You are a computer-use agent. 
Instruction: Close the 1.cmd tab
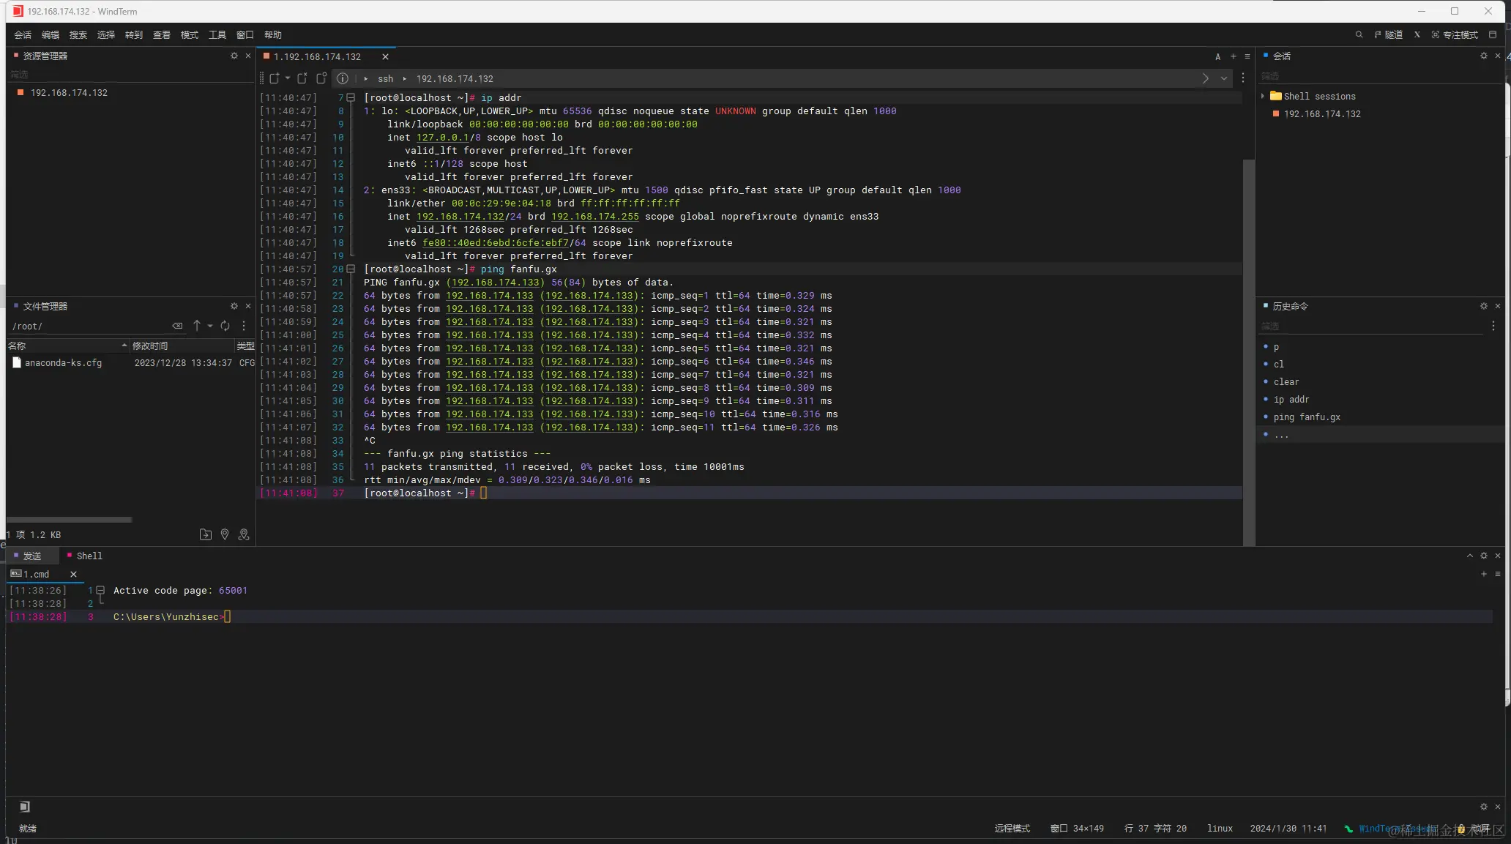(73, 575)
